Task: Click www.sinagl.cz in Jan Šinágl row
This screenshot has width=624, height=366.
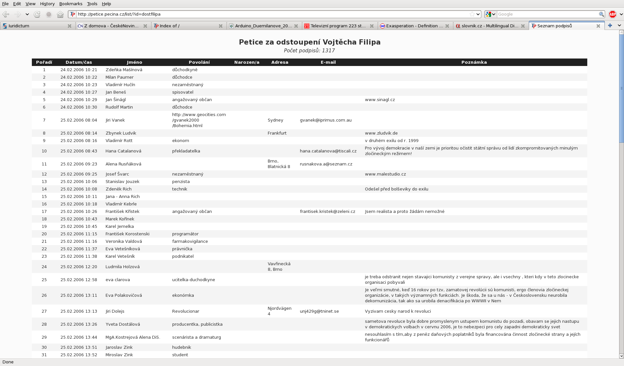Action: (x=380, y=100)
